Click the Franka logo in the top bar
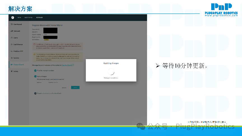Image resolution: width=242 pixels, height=136 pixels. pyautogui.click(x=13, y=18)
